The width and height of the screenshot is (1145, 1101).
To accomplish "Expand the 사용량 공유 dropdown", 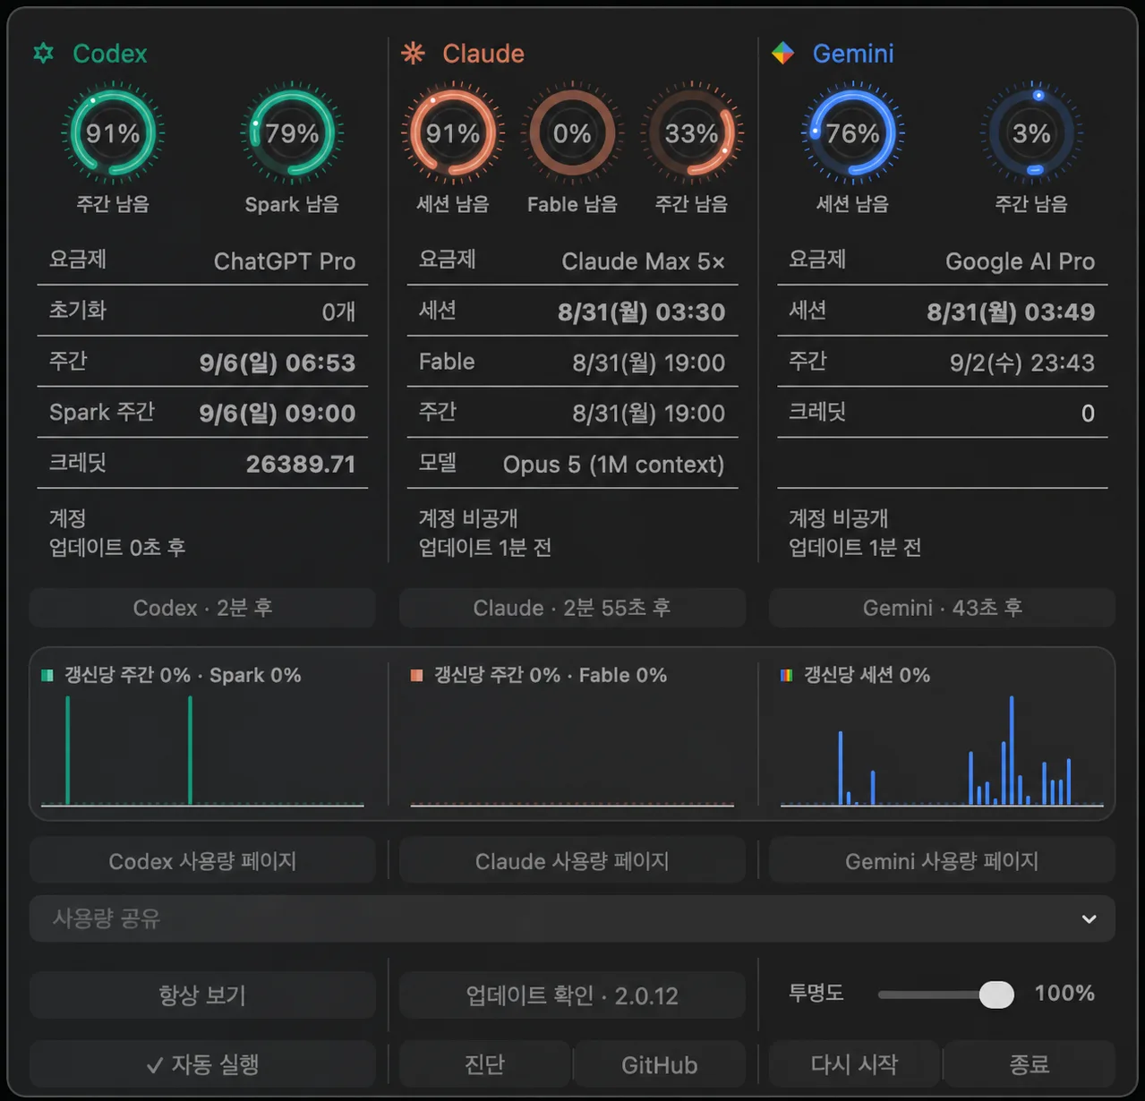I will [x=572, y=918].
